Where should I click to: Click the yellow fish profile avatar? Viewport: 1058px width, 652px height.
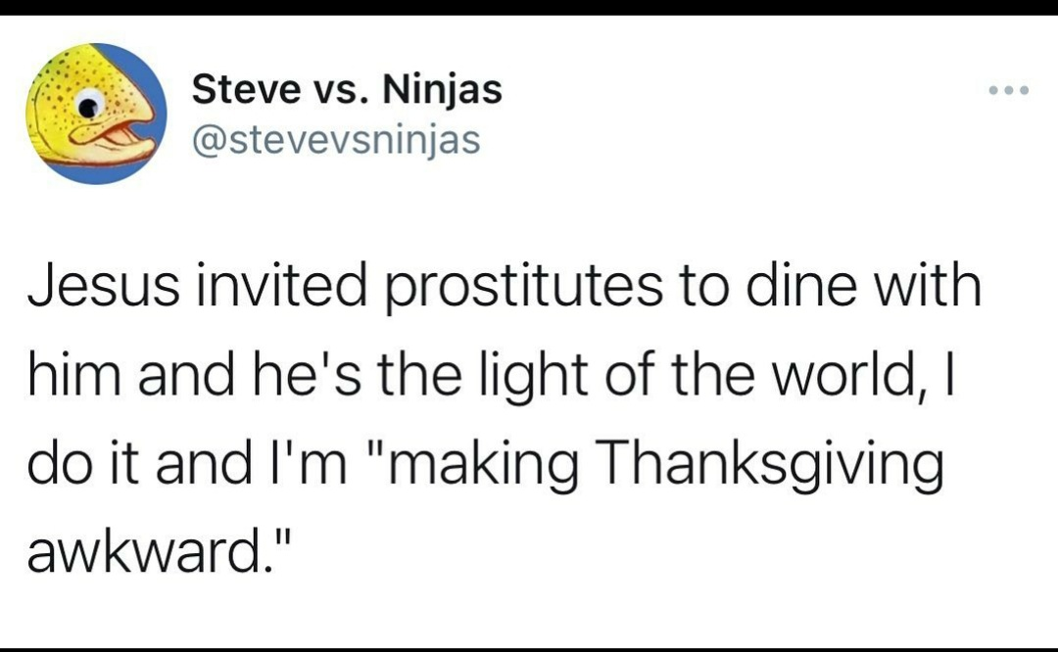tap(96, 114)
